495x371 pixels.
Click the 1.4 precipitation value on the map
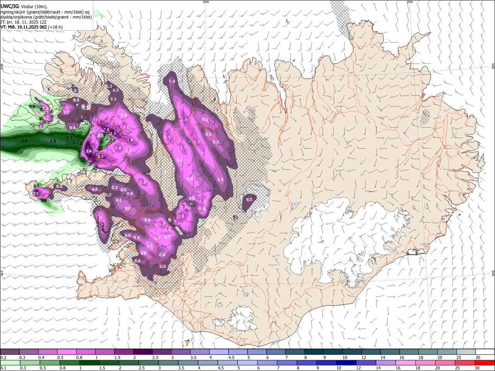[x=118, y=148]
